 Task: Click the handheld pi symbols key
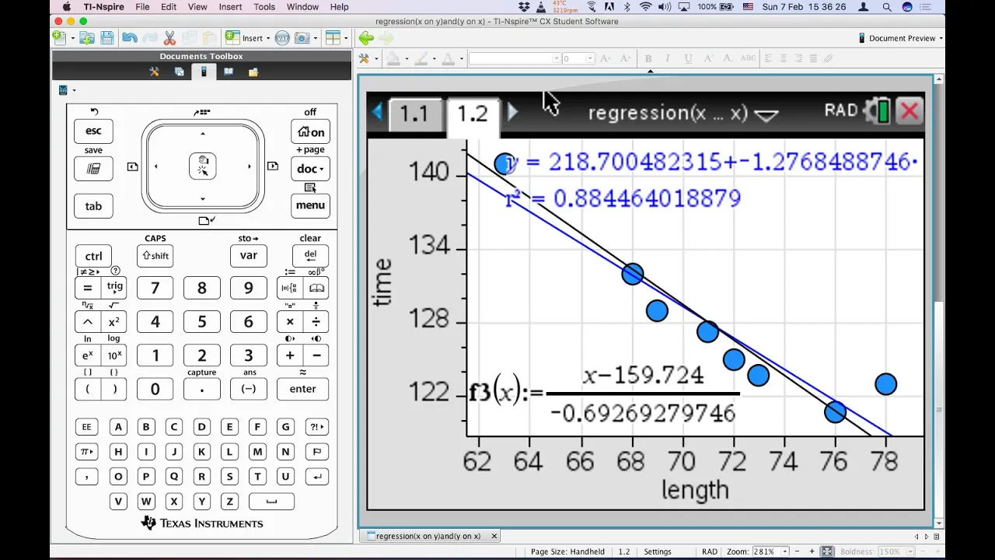pyautogui.click(x=86, y=451)
